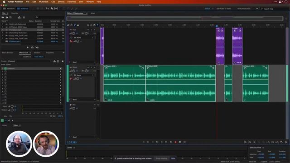Screen dimensions: 290x163
Task: Switch to the Mixer tab
Action: [92, 13]
